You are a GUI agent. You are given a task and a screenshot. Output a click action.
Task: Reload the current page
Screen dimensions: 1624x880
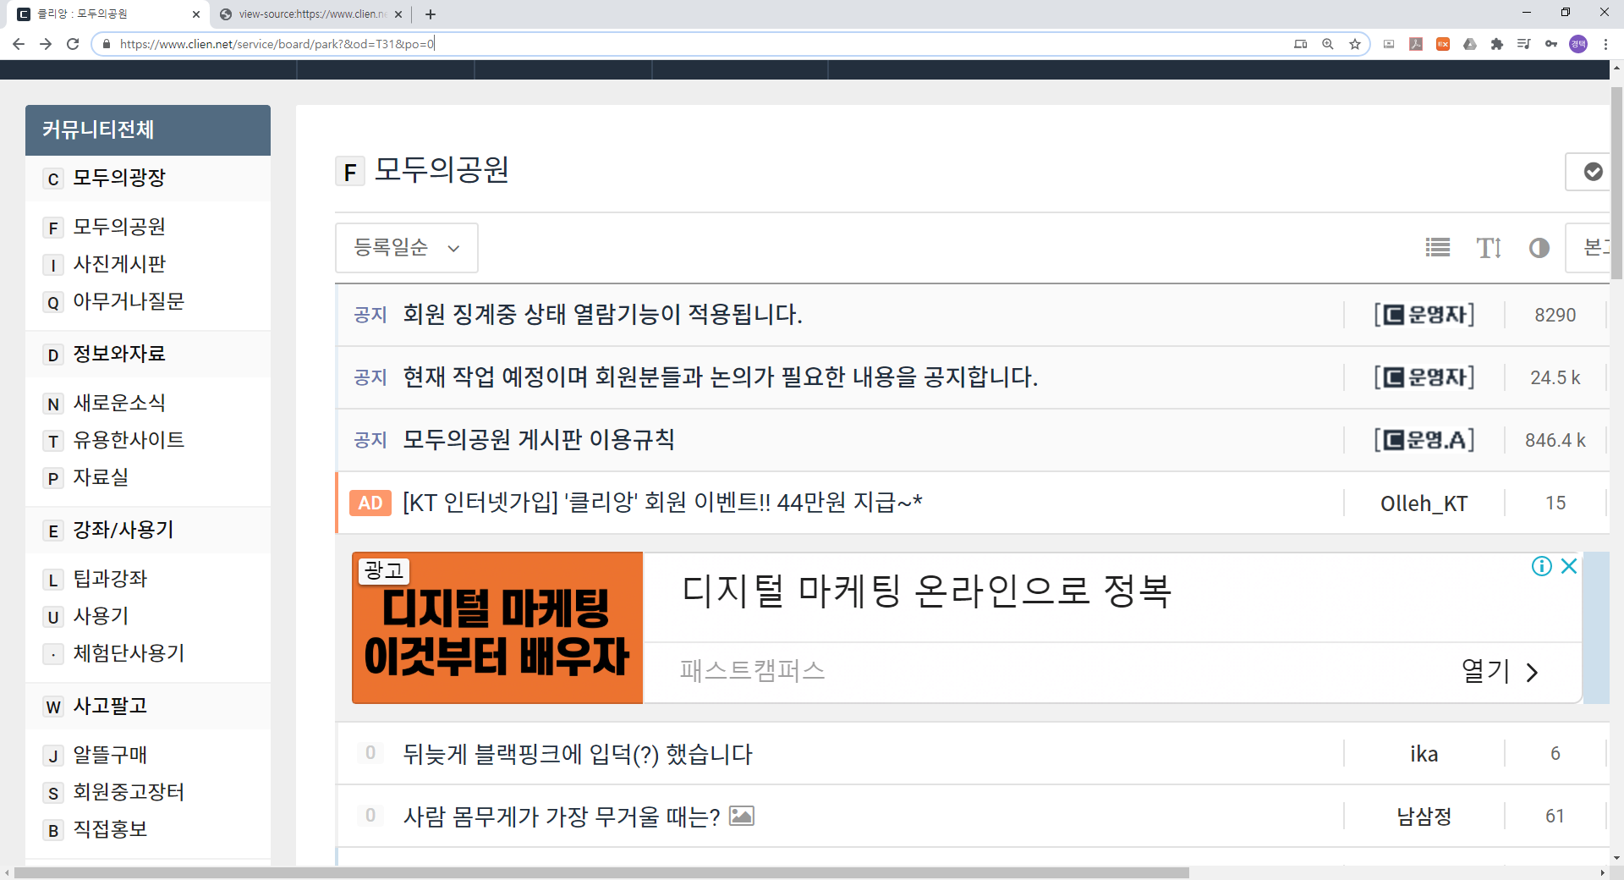[x=73, y=44]
